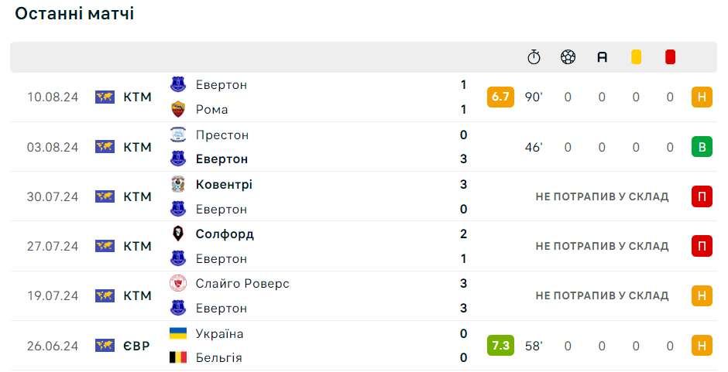Click the Sligo Rovers club crest
728x372 pixels.
178,283
